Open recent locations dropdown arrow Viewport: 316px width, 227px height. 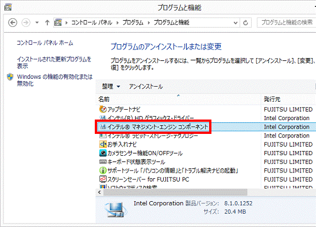point(37,22)
